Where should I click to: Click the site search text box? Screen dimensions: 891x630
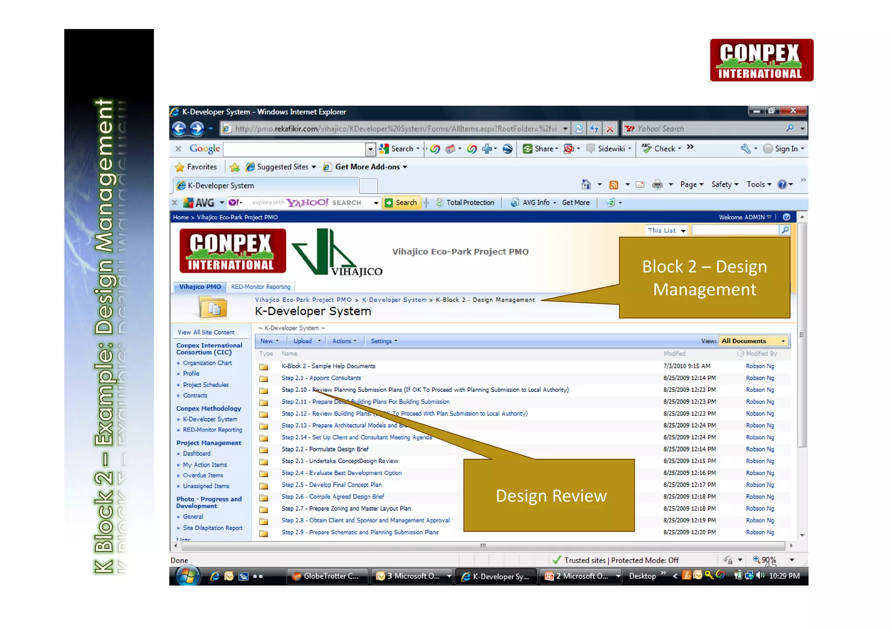tap(735, 230)
